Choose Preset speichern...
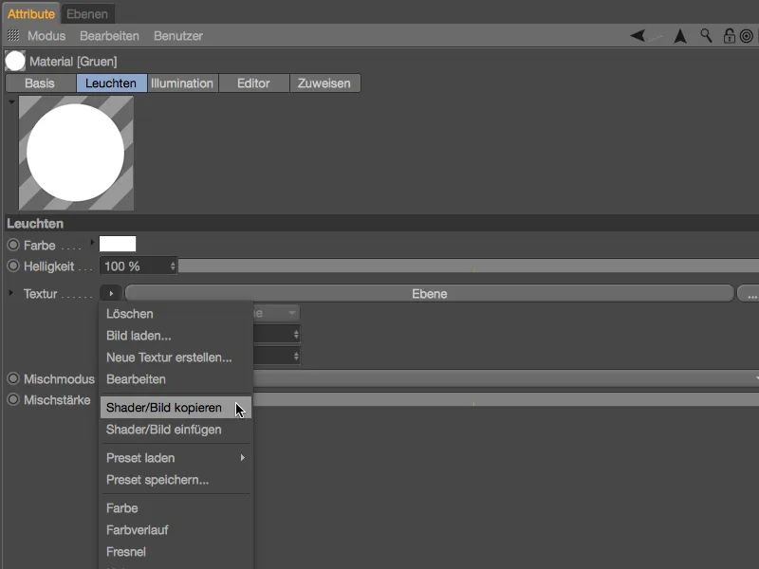The image size is (759, 569). click(176, 480)
